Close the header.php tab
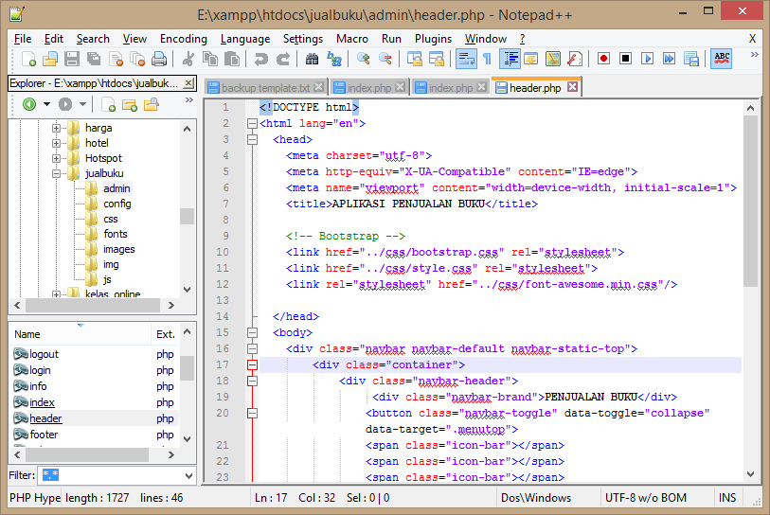Screen dimensions: 770x515 tap(572, 87)
